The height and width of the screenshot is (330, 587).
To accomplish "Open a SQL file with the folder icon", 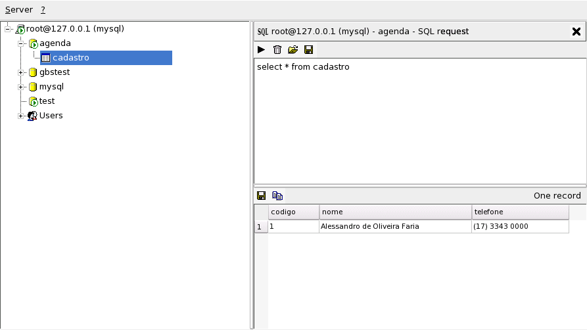I will click(293, 50).
